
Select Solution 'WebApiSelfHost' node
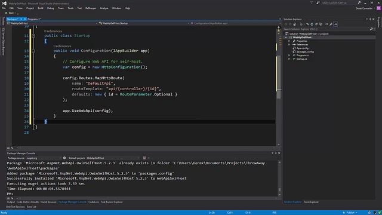coord(307,33)
